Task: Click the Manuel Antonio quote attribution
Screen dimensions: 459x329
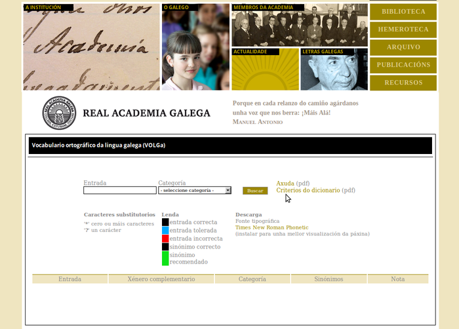Action: pos(258,122)
